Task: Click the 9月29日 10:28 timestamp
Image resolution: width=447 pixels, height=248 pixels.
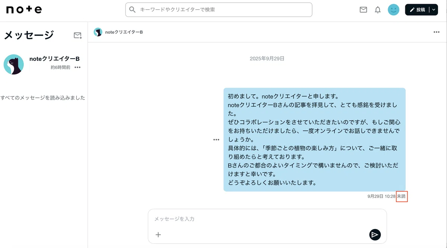Action: tap(381, 196)
